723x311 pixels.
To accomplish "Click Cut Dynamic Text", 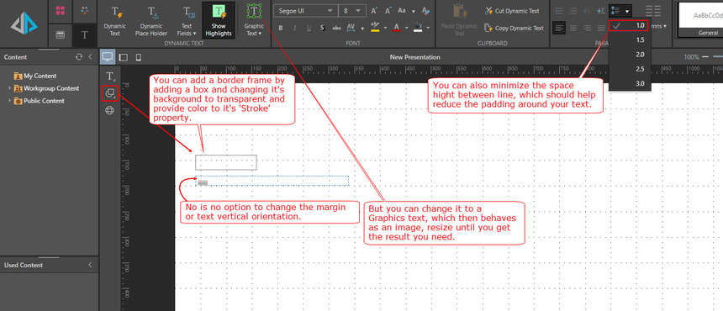I will pyautogui.click(x=512, y=11).
